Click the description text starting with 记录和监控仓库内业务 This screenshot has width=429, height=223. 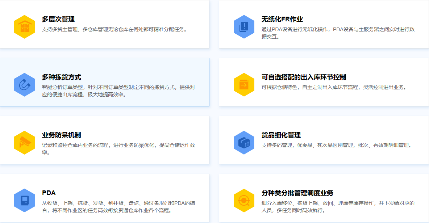[118, 148]
